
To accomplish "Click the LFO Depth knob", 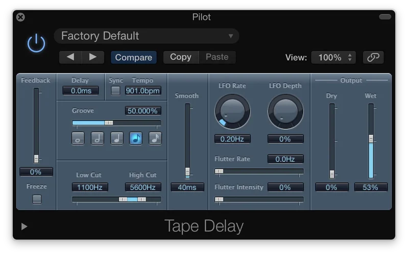I will [x=285, y=112].
